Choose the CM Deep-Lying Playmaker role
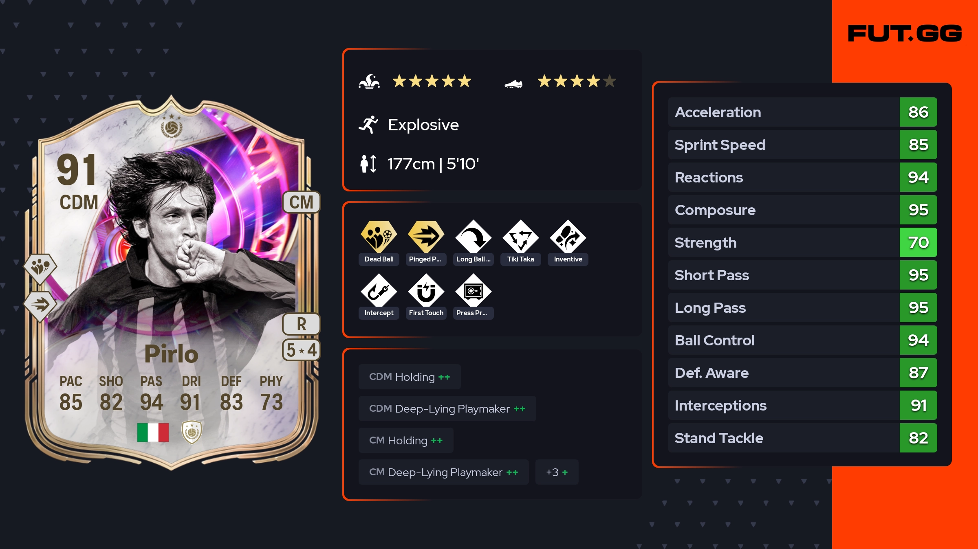 tap(443, 472)
